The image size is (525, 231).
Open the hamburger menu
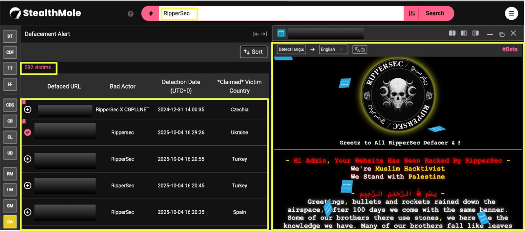(511, 13)
